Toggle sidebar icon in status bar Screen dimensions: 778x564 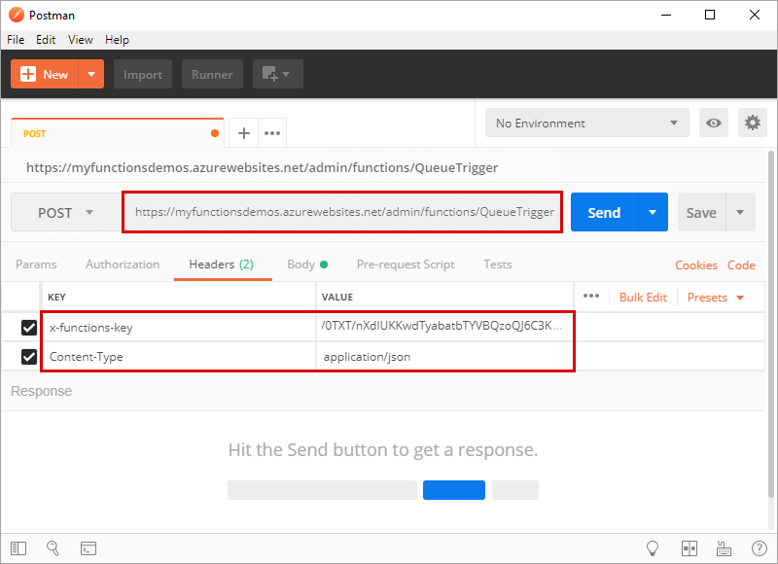point(18,548)
